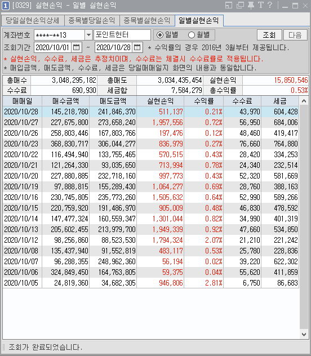Viewport: 311px width, 356px height.
Task: Expand the account number dropdown
Action: (x=88, y=35)
